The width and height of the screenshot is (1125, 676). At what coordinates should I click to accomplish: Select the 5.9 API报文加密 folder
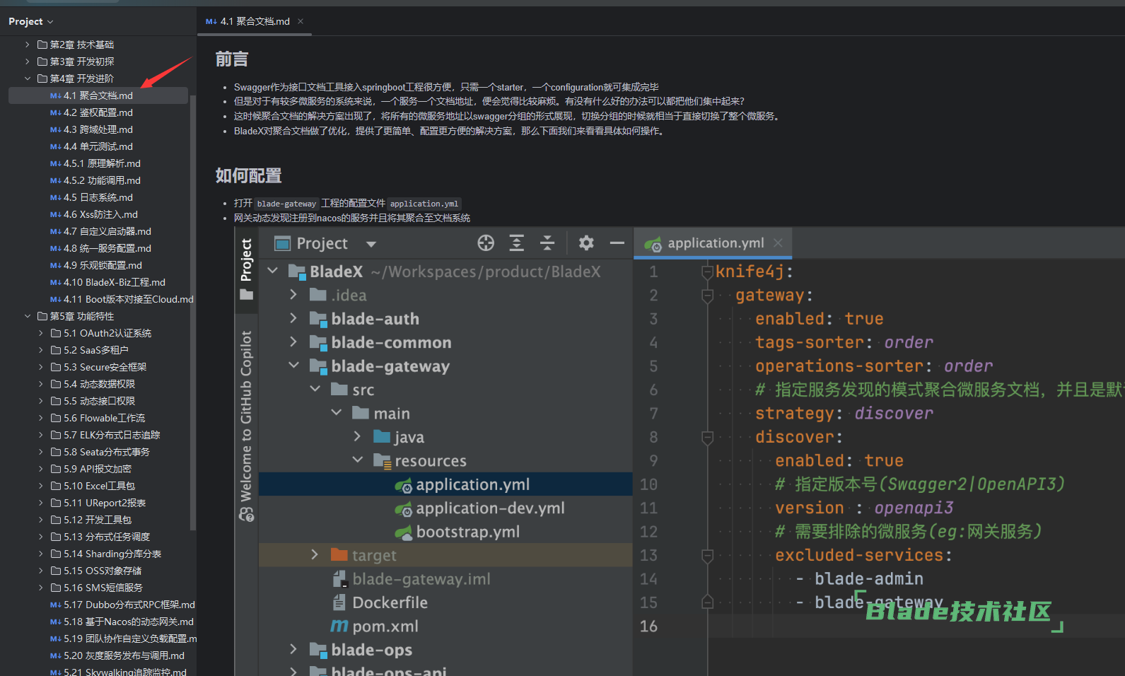[98, 469]
